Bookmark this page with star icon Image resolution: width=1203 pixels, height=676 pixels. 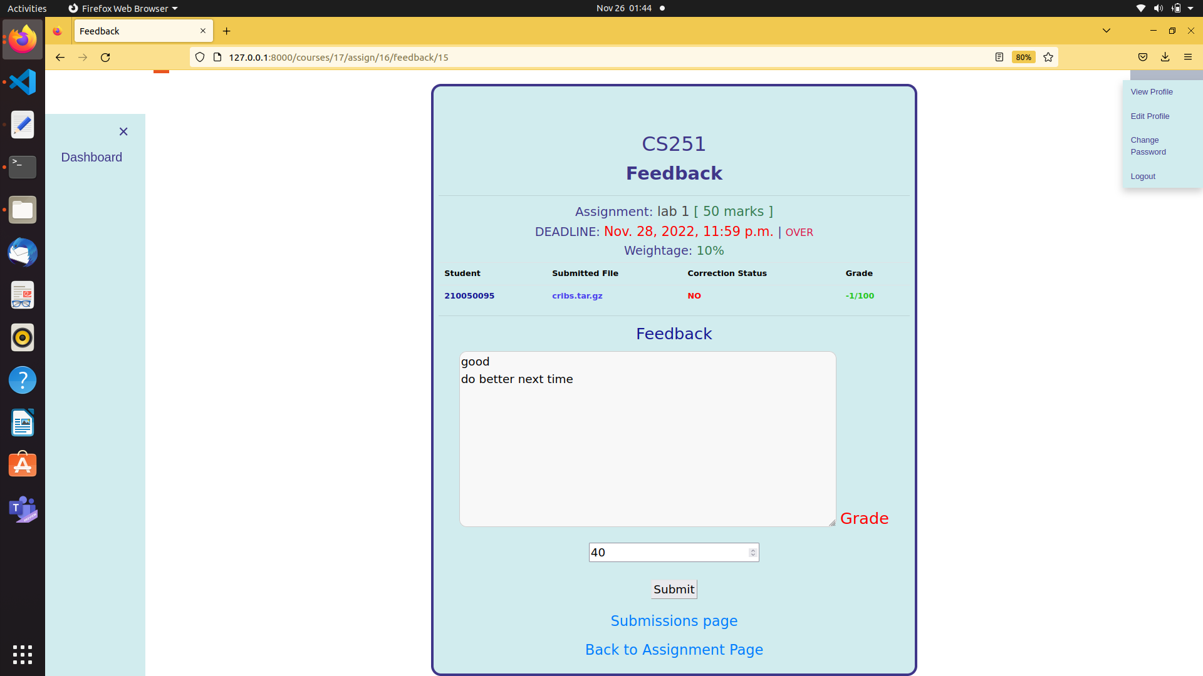(x=1048, y=57)
